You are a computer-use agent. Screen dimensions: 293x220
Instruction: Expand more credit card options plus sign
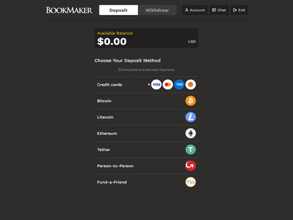pos(149,85)
